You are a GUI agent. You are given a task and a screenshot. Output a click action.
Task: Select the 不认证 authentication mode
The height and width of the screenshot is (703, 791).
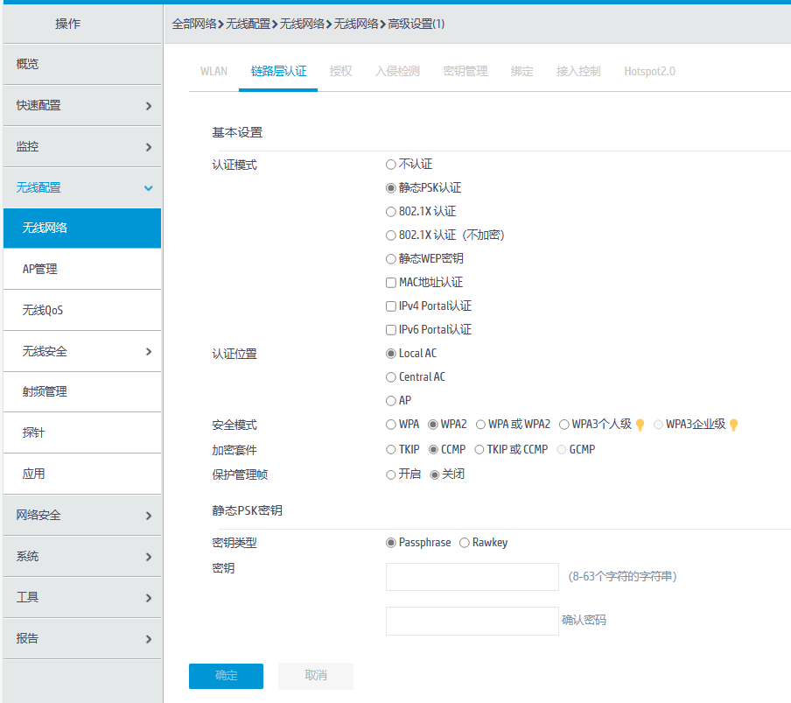pos(391,165)
